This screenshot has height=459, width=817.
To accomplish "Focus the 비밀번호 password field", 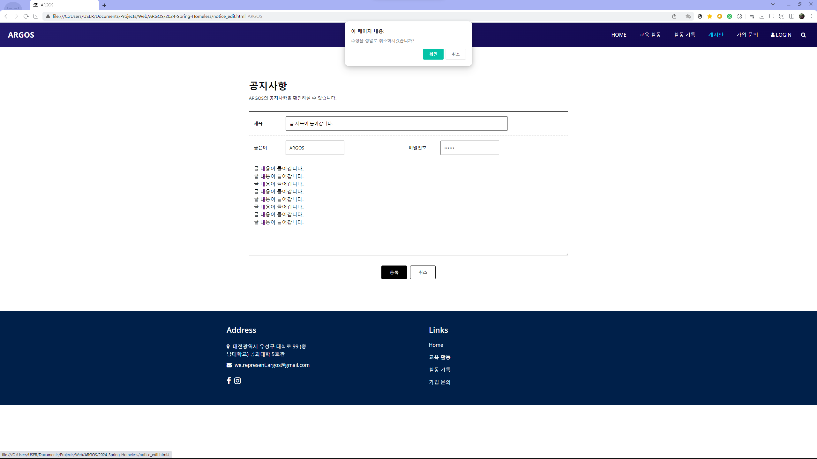I will point(469,148).
